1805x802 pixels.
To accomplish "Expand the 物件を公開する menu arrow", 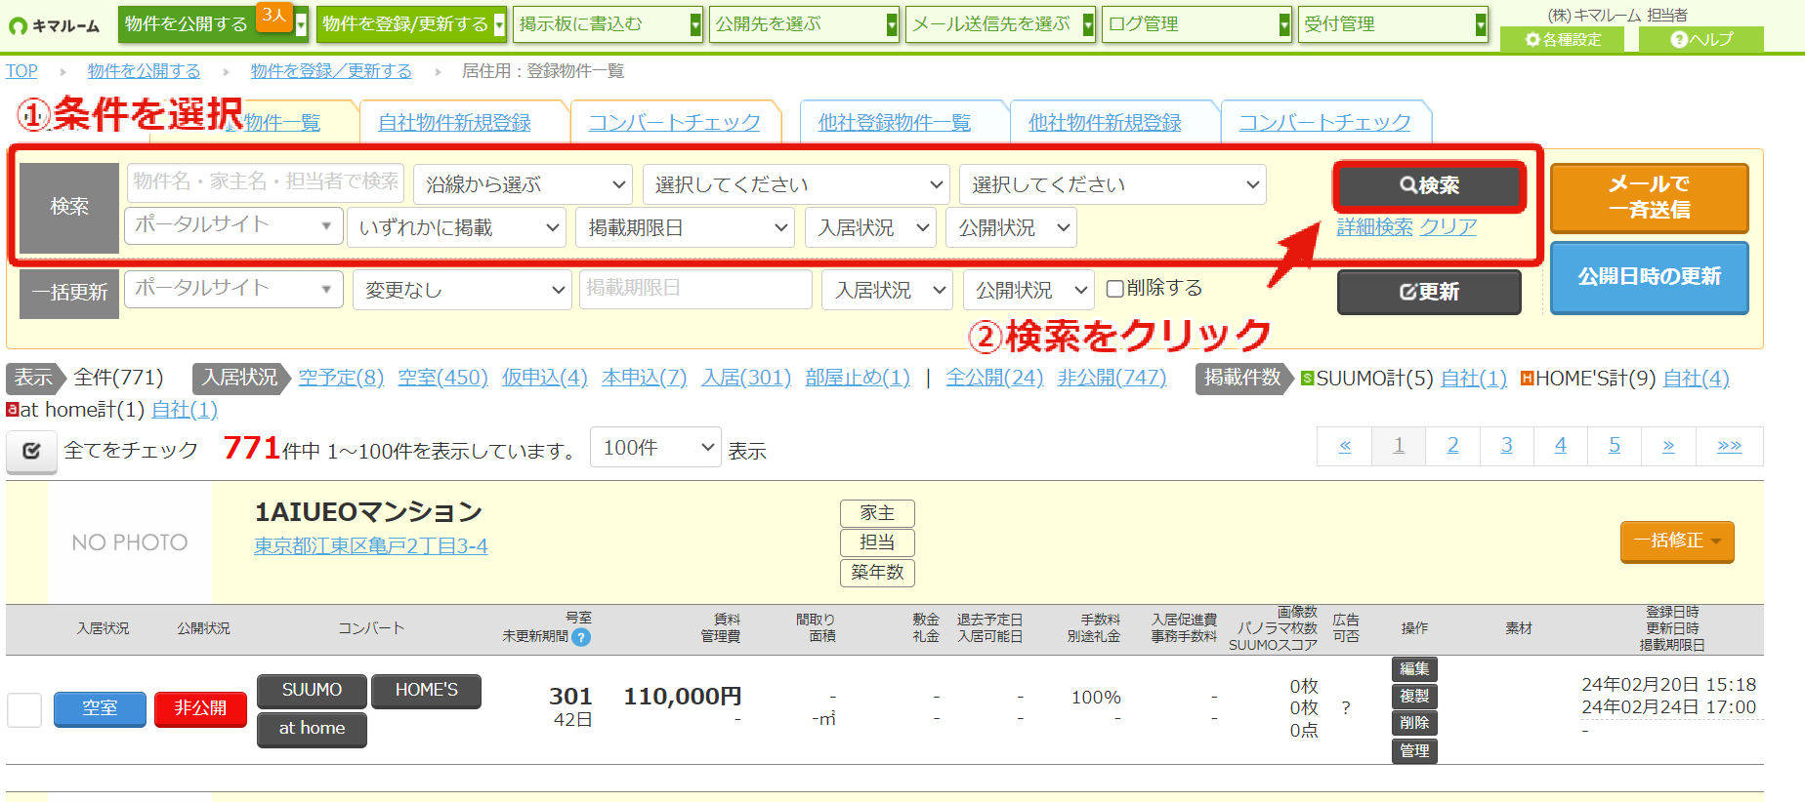I will [302, 24].
